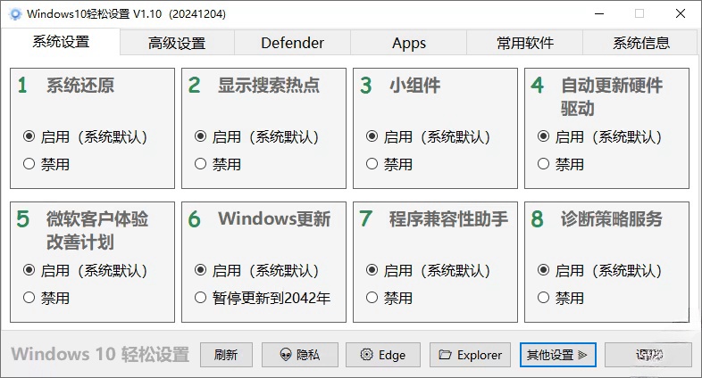This screenshot has height=378, width=702.
Task: Go to the Apps tab
Action: (x=409, y=43)
